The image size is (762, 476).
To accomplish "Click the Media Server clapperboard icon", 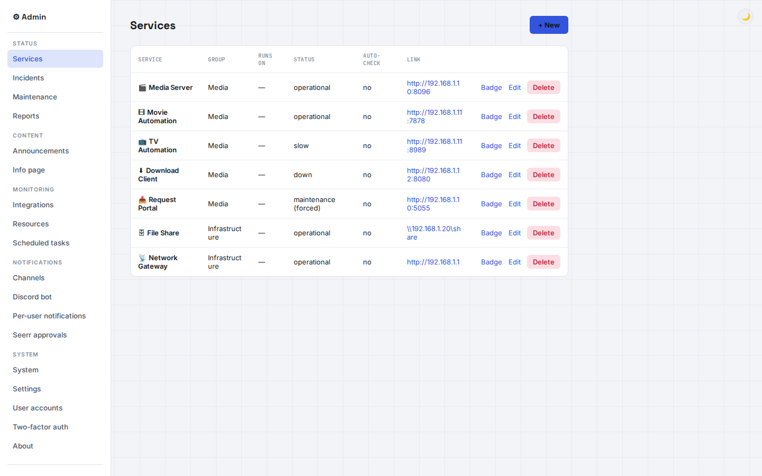I will (x=142, y=88).
